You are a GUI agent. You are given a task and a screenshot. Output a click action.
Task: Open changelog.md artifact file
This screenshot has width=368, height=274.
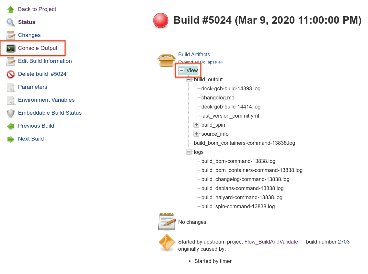218,97
